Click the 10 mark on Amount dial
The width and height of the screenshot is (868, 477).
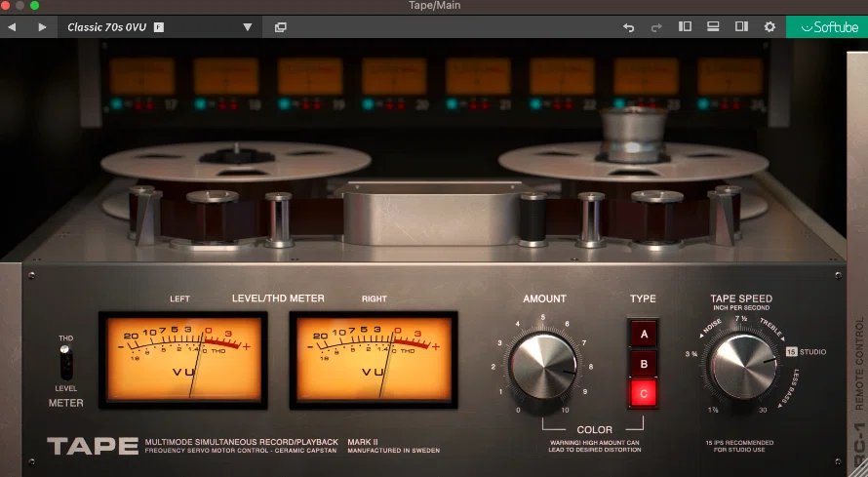(x=565, y=410)
